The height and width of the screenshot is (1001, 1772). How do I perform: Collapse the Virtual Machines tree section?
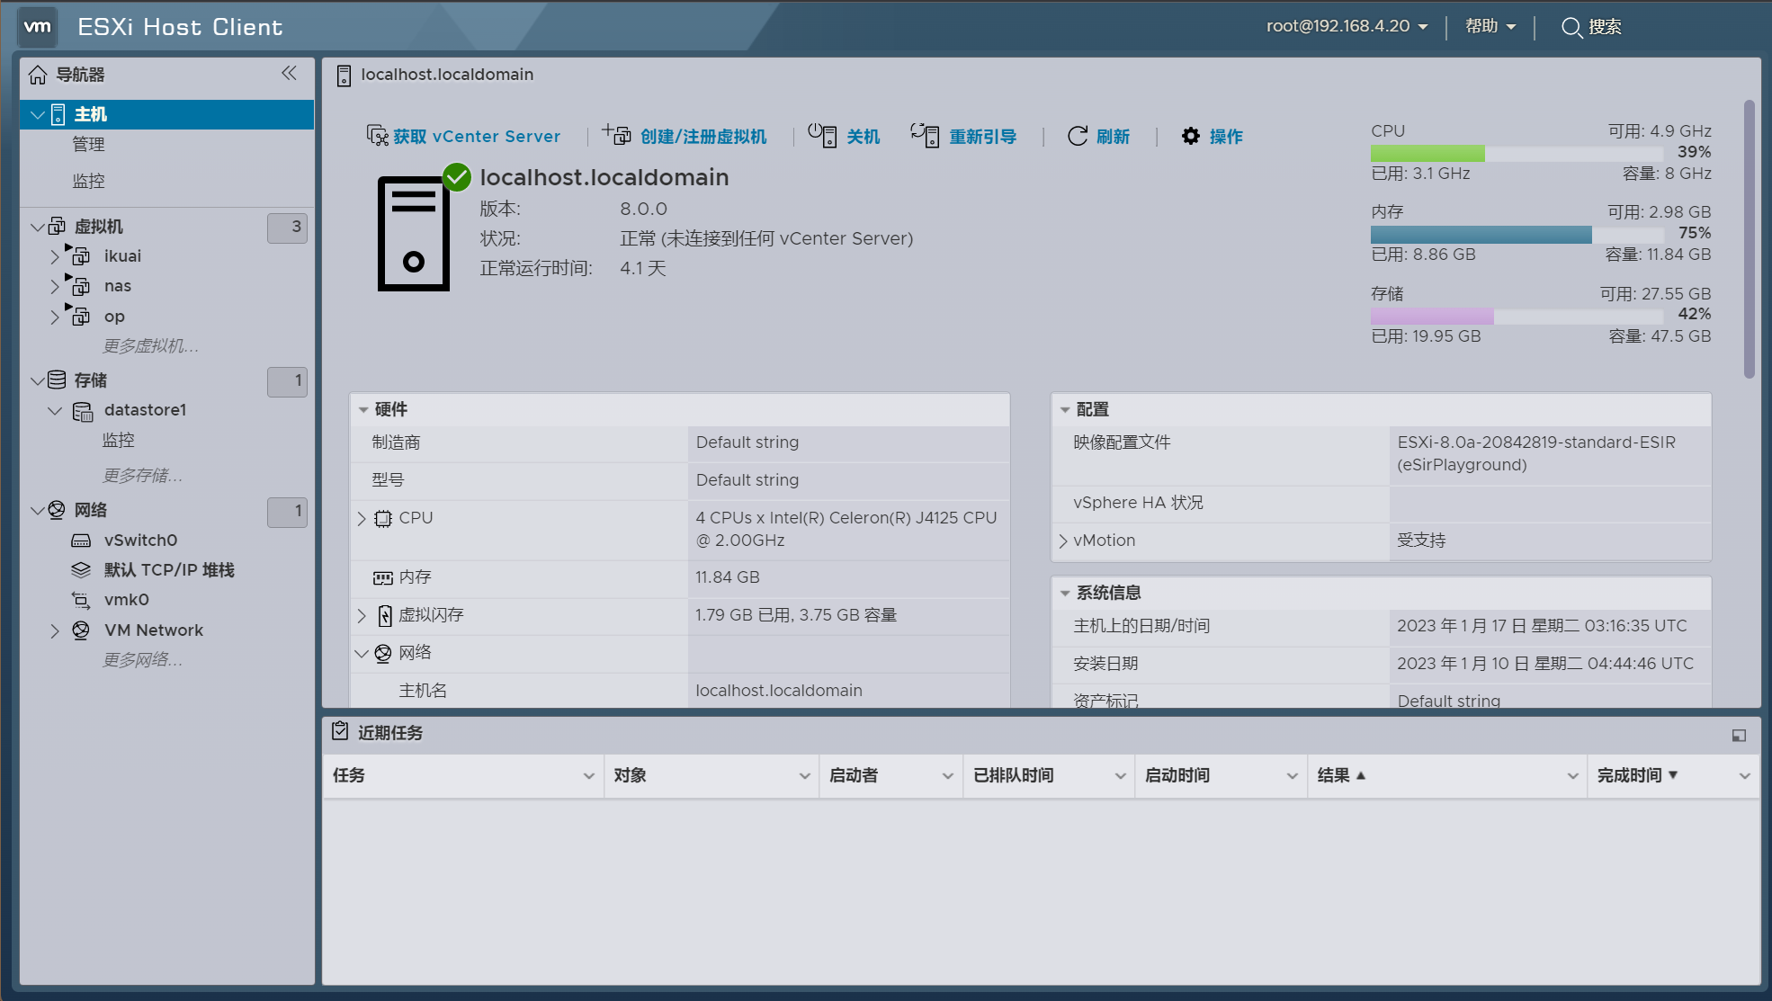(x=38, y=227)
